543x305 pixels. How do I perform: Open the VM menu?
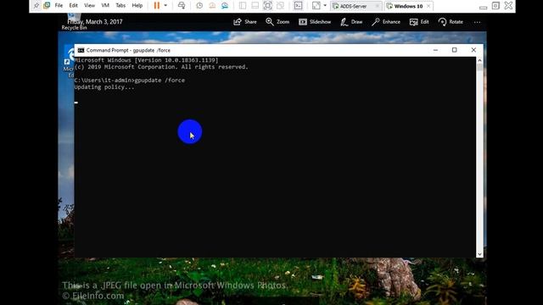point(105,6)
